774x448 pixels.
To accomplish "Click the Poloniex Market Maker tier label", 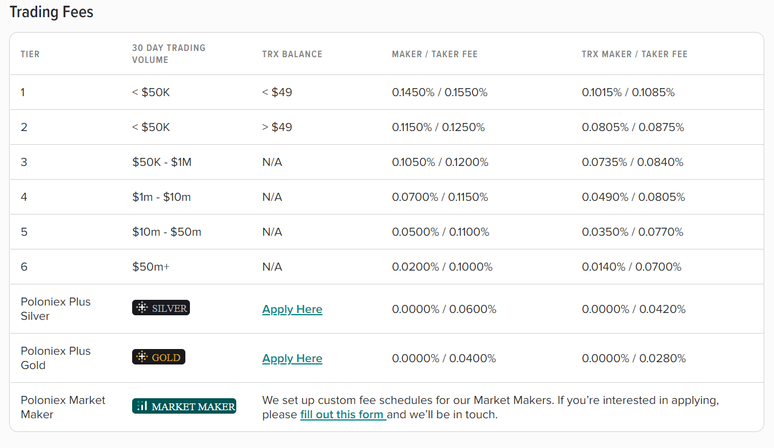I will tap(63, 407).
